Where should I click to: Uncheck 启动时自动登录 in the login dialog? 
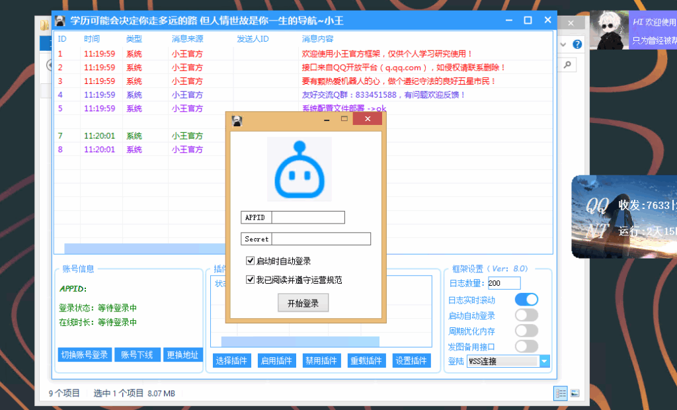tap(249, 261)
